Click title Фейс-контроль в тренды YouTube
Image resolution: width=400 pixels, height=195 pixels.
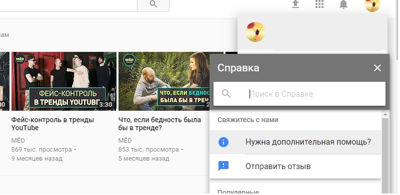[52, 124]
